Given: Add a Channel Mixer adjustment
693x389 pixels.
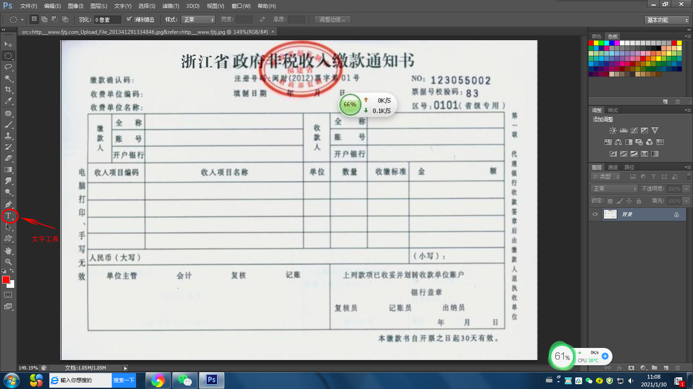Looking at the screenshot, I should [x=649, y=142].
